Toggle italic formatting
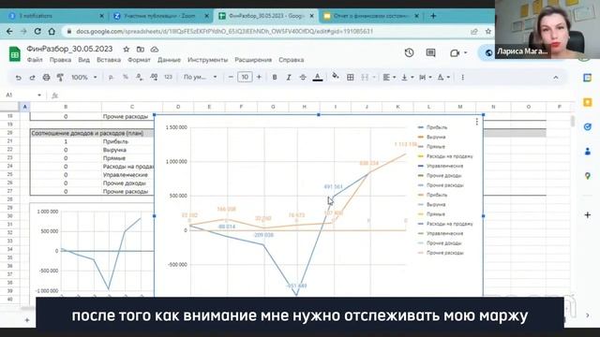600x337 pixels. coord(289,78)
